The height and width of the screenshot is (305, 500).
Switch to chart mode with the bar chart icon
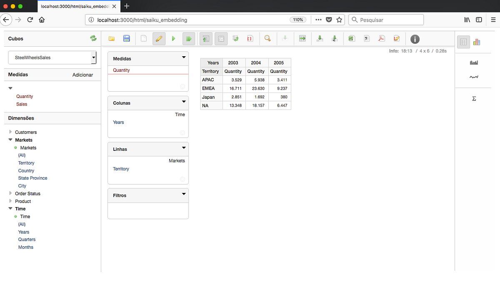click(x=477, y=42)
